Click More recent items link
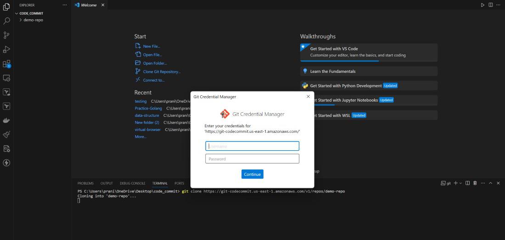 [x=141, y=136]
